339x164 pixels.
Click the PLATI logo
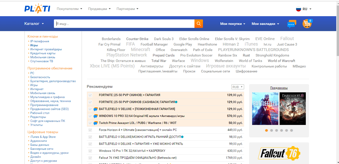37,9
